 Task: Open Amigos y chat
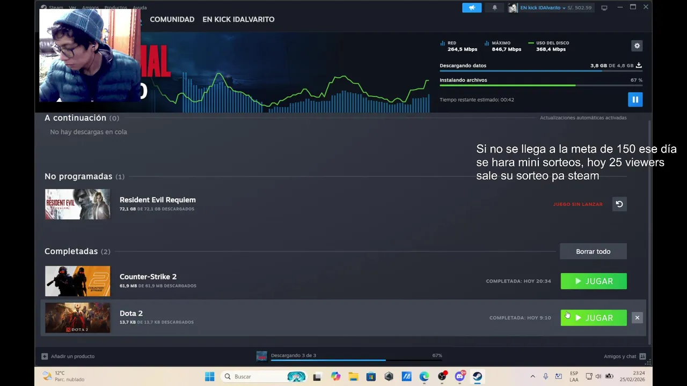(x=620, y=356)
